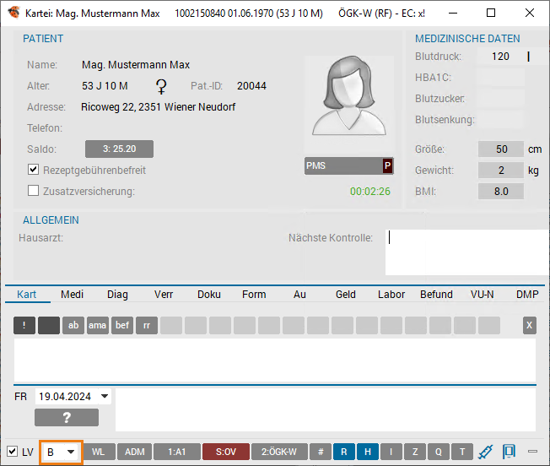Click the blue R button
The height and width of the screenshot is (466, 550).
tap(344, 452)
